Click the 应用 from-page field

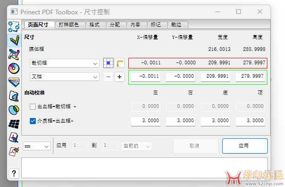click(80, 146)
